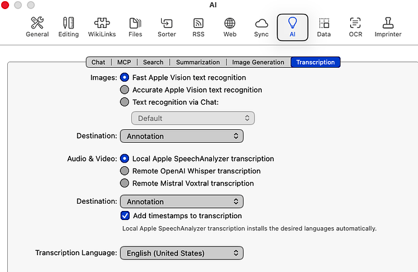Switch to the Sorter pane
This screenshot has width=418, height=272.
point(167,27)
